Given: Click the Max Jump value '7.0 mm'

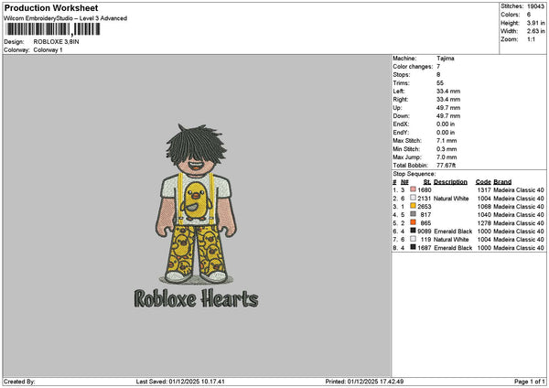Looking at the screenshot, I should tap(447, 157).
